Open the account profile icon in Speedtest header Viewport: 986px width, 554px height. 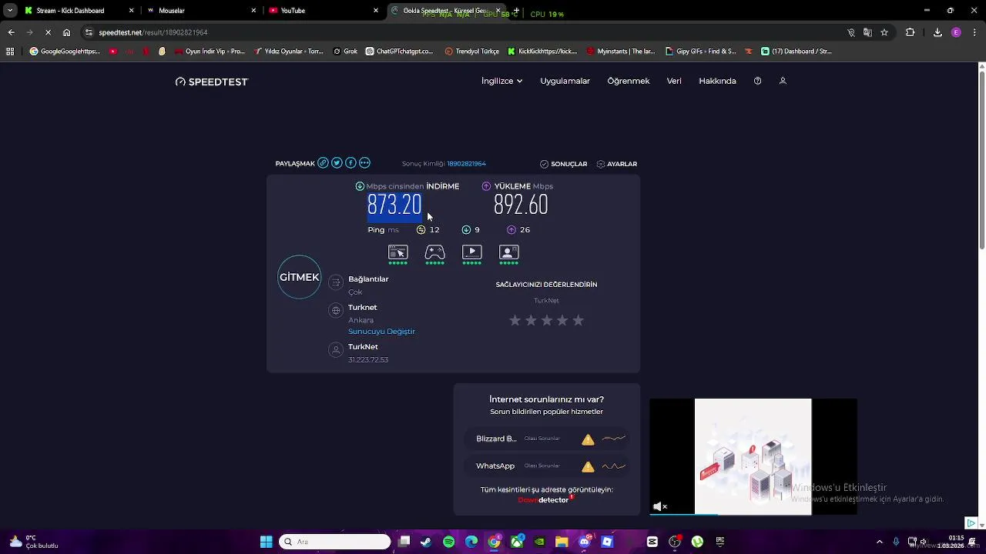pos(783,81)
